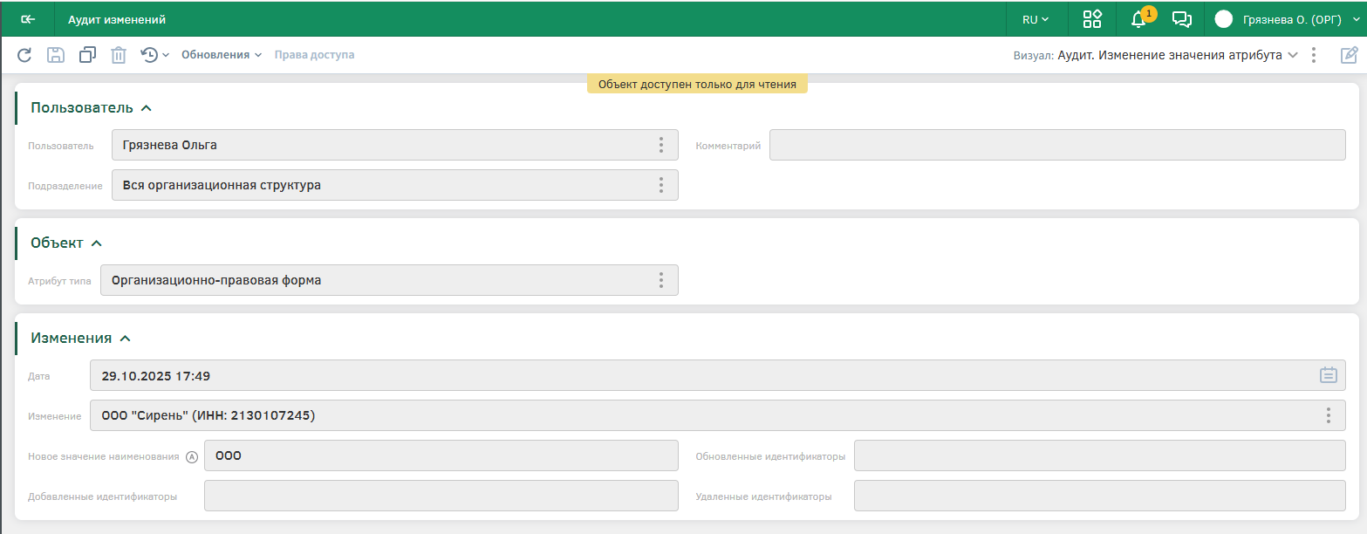The width and height of the screenshot is (1367, 534).
Task: Collapse the side menu with arrow icon
Action: (x=28, y=19)
